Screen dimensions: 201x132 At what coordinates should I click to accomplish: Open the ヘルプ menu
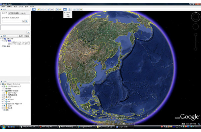point(32,7)
